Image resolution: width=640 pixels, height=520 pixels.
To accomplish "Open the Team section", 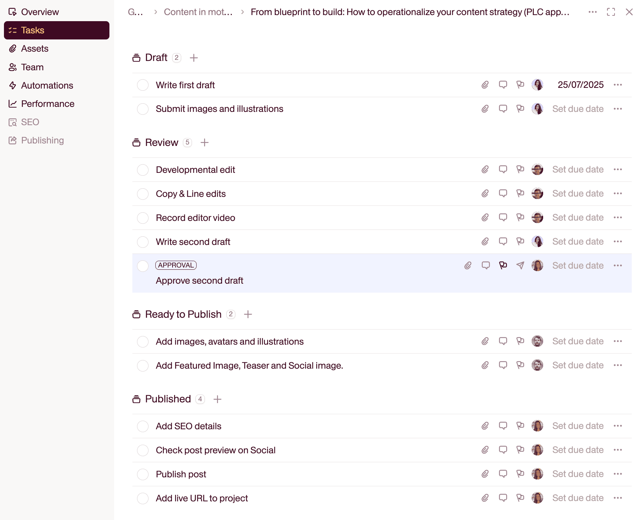I will 32,67.
